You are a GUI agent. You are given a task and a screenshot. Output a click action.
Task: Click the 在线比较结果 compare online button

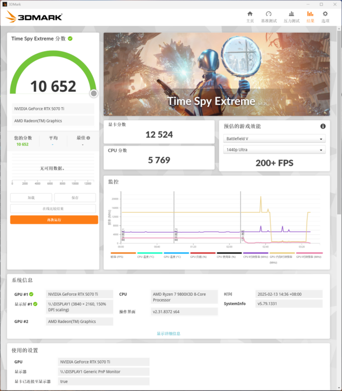coord(53,208)
